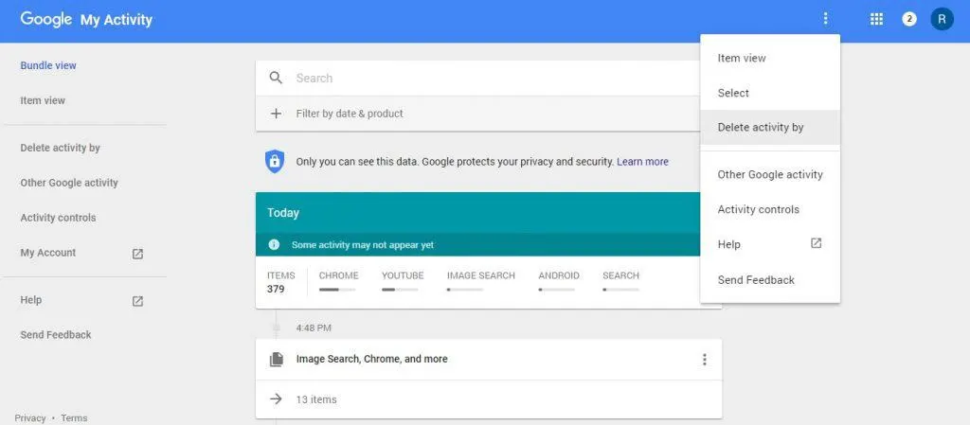Click the external link icon beside My Account
The height and width of the screenshot is (425, 970).
(137, 254)
